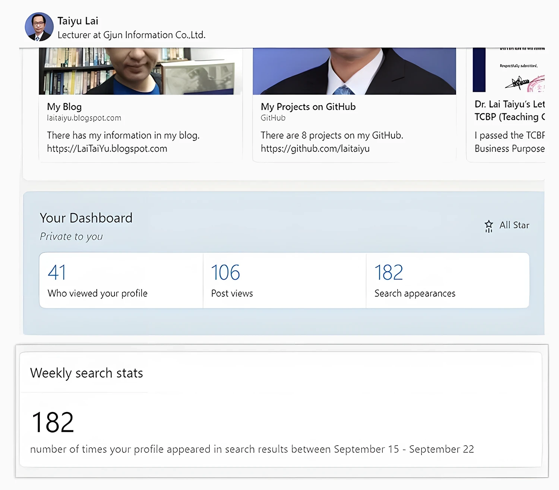559x490 pixels.
Task: Click the "Your Dashboard" heading
Action: [86, 218]
